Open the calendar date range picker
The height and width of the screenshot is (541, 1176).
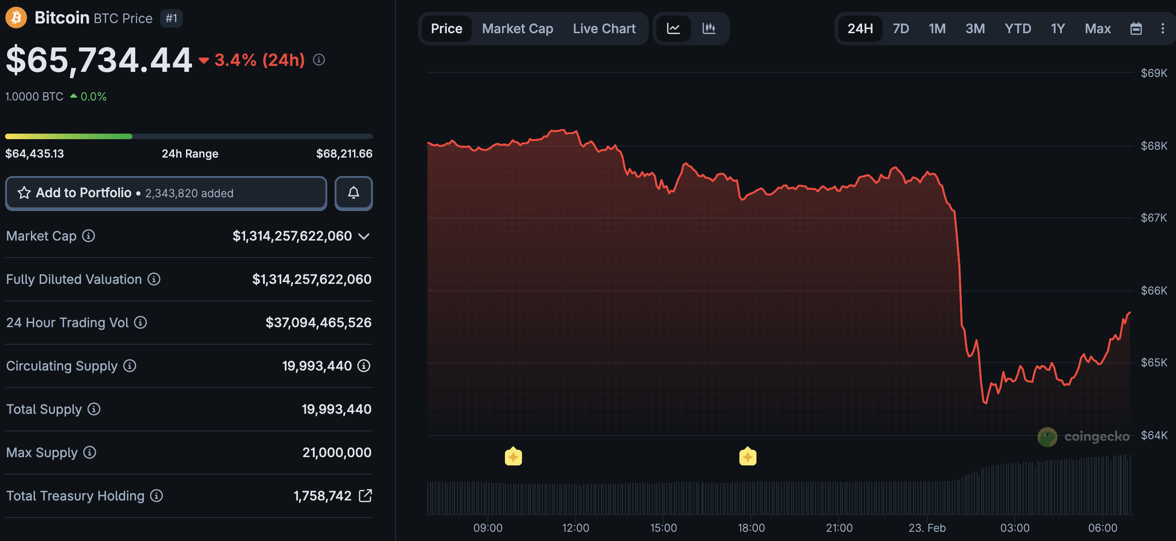1136,29
